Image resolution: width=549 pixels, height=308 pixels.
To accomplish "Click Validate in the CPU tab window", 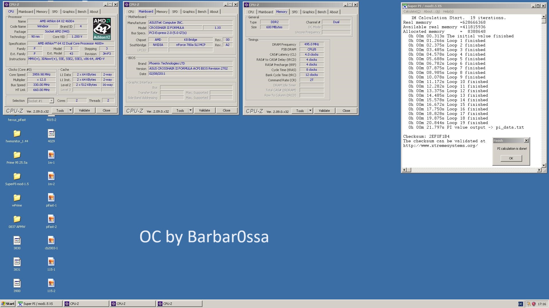I will [84, 110].
